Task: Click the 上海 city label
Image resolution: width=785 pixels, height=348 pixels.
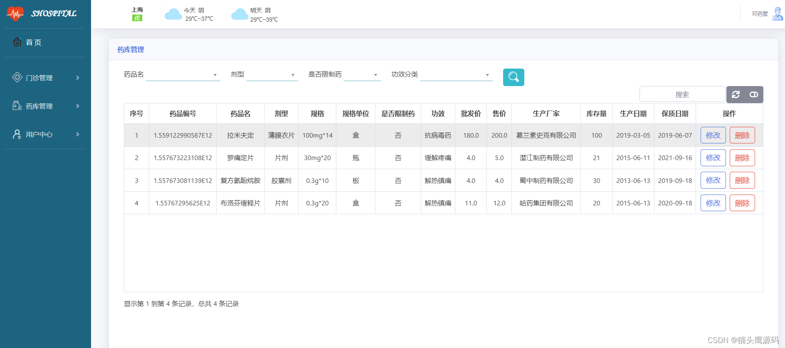Action: click(137, 10)
